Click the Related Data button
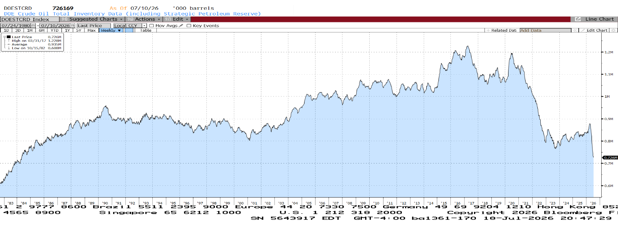 pos(502,30)
